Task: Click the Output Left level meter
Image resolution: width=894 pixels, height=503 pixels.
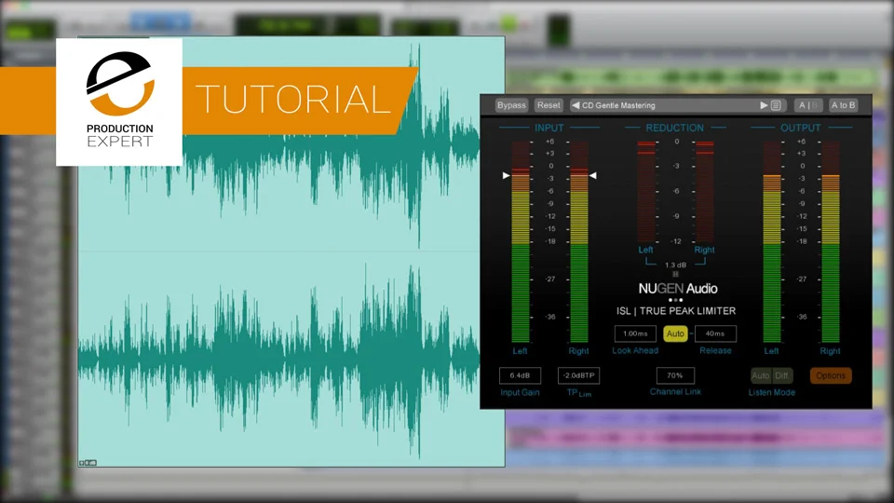Action: 772,242
